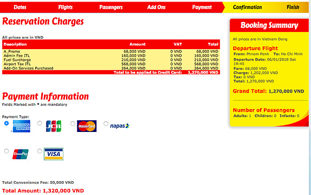311x195 pixels.
Task: Click the Admin Fee ITL row
Action: point(111,56)
